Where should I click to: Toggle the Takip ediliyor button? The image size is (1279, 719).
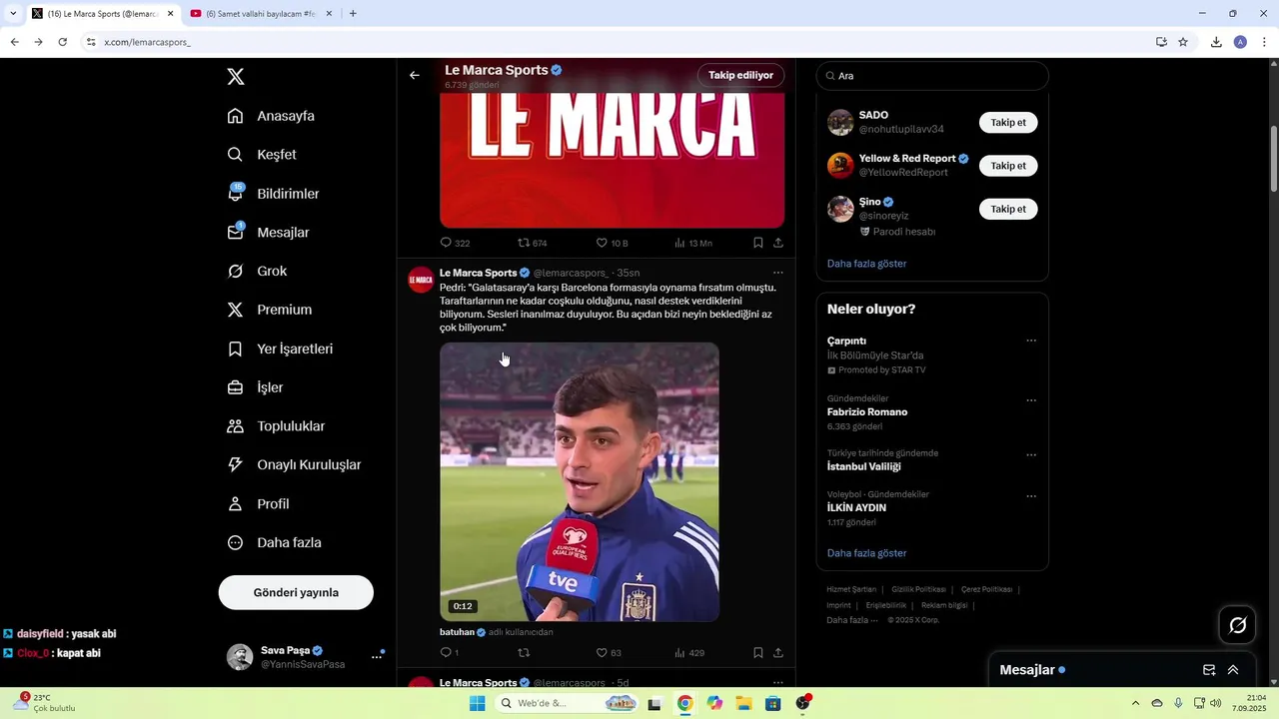point(740,75)
